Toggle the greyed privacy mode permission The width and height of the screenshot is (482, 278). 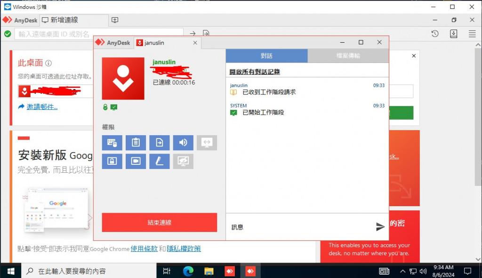[x=183, y=161]
